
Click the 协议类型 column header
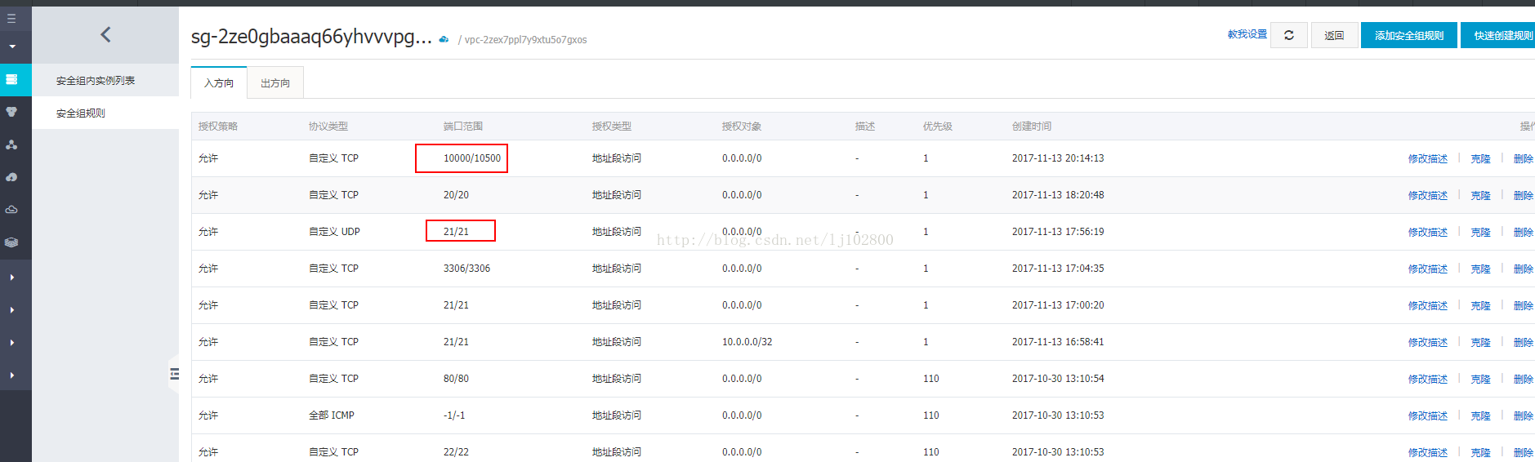(328, 127)
